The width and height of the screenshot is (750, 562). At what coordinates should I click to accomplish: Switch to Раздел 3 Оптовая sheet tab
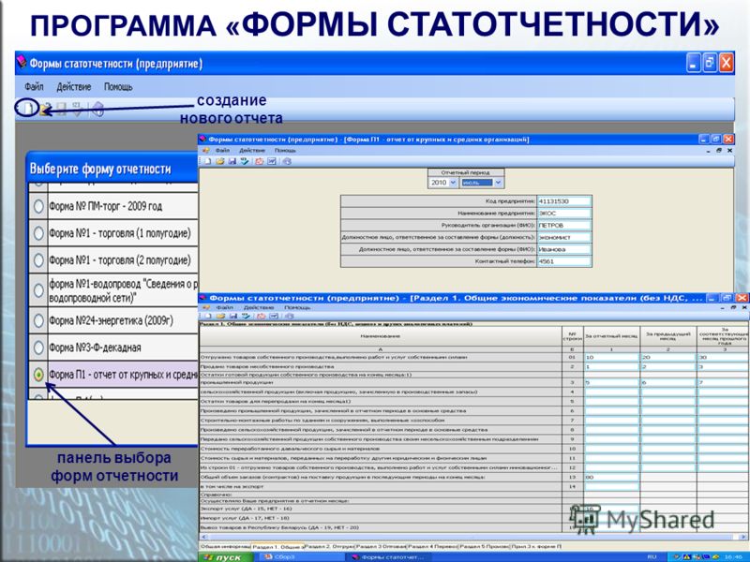click(381, 546)
